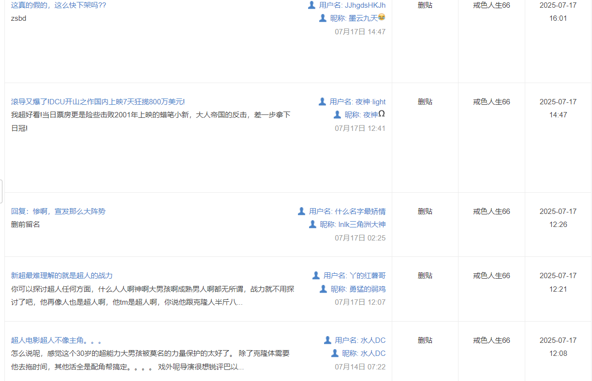Expand the collapsed side panel handle on the left edge
The width and height of the screenshot is (592, 381).
[1, 191]
